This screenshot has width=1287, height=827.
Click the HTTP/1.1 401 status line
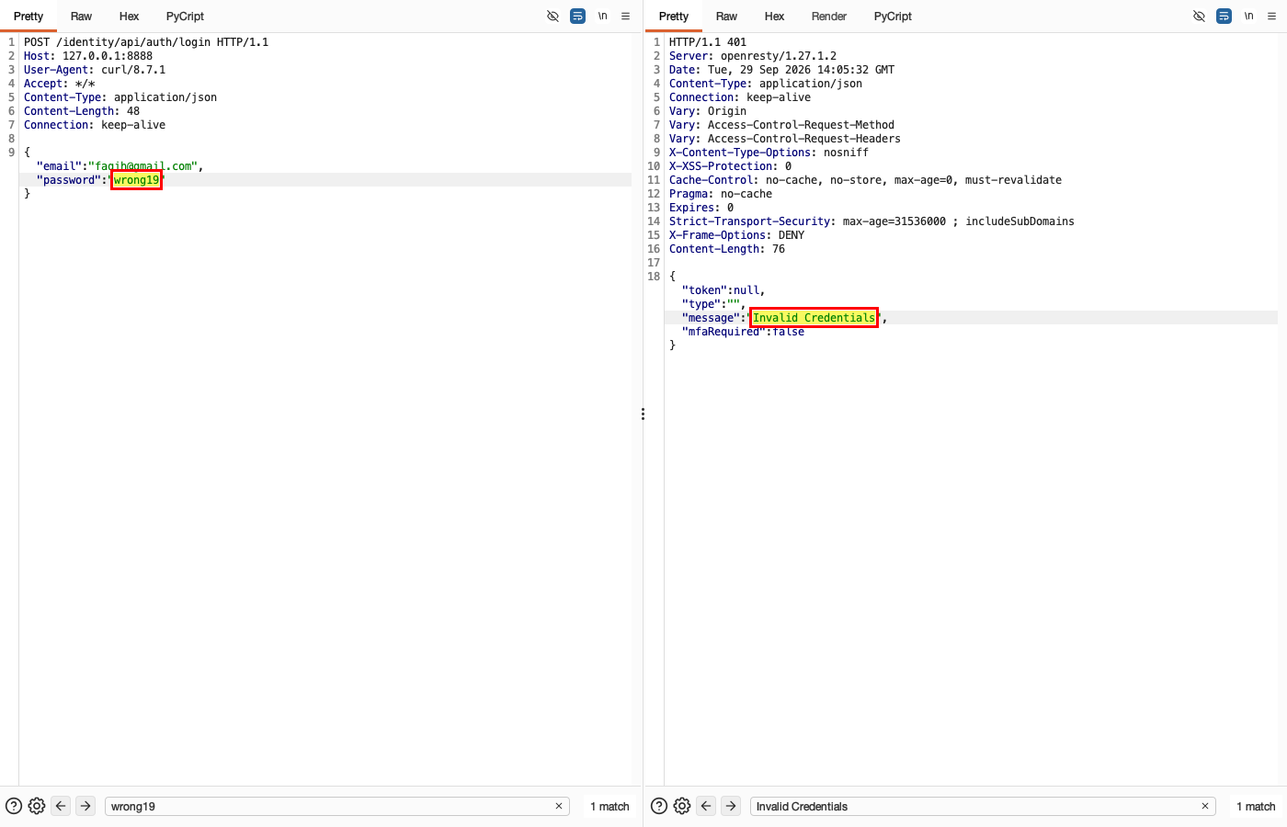[708, 42]
